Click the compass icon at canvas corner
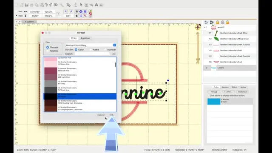Image resolution: width=272 pixels, height=153 pixels. tap(198, 27)
